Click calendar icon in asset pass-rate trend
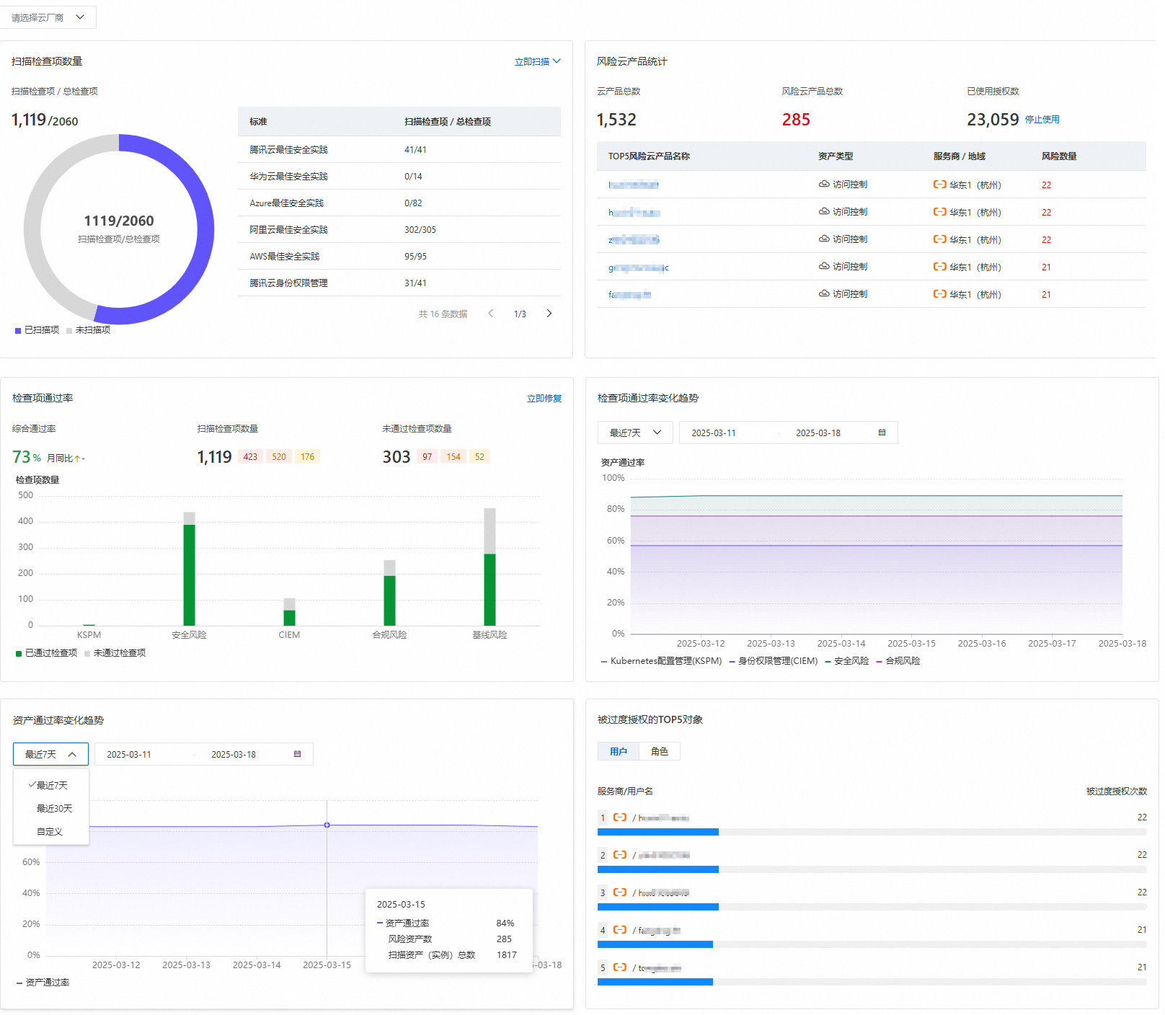This screenshot has width=1165, height=1015. 297,754
